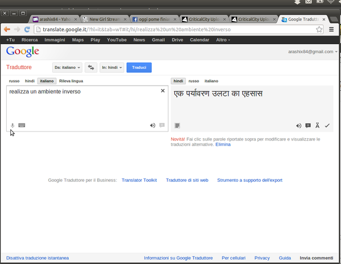The image size is (341, 264).
Task: Open Guida help link
Action: [285, 258]
